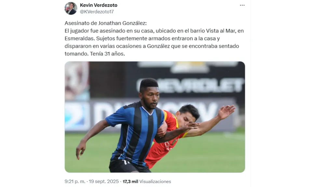This screenshot has height=187, width=333.
Task: Click Kevin Verdezoto's profile avatar
Action: click(71, 8)
